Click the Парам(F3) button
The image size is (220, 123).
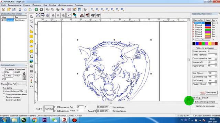coord(92,111)
